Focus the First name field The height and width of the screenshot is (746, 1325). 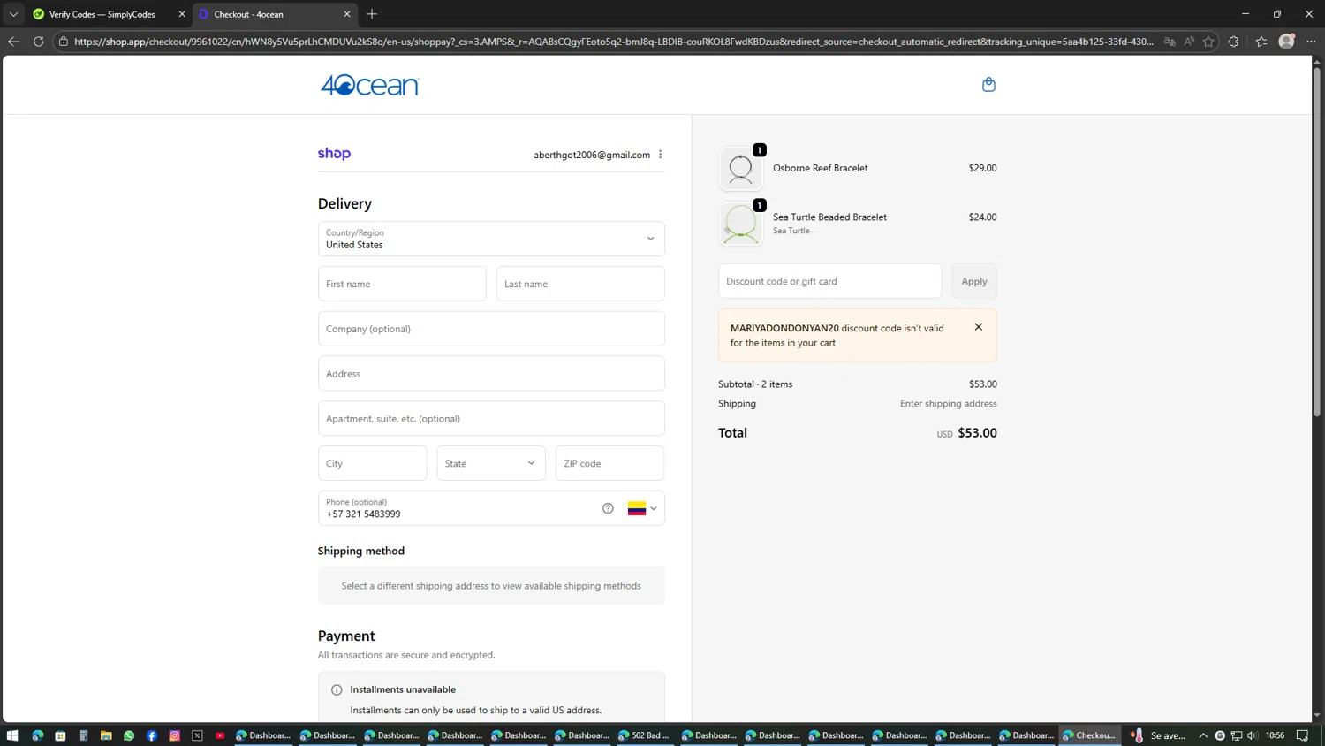(x=402, y=284)
